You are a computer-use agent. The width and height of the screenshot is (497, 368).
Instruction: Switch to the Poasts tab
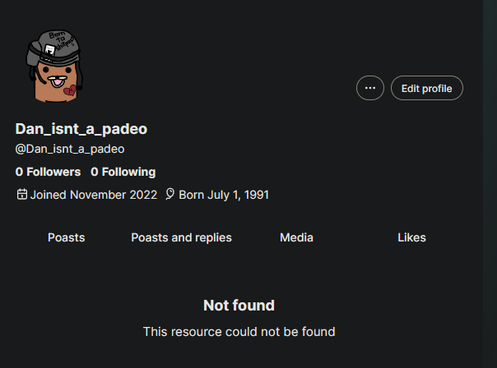tap(67, 237)
